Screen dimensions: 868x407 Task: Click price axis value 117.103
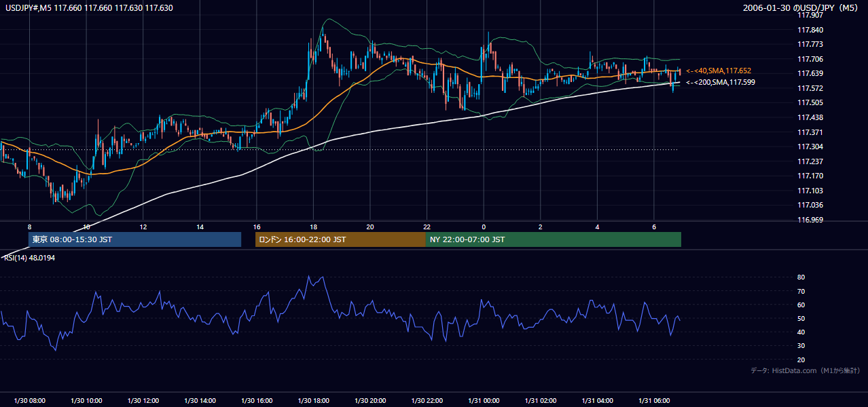click(810, 191)
